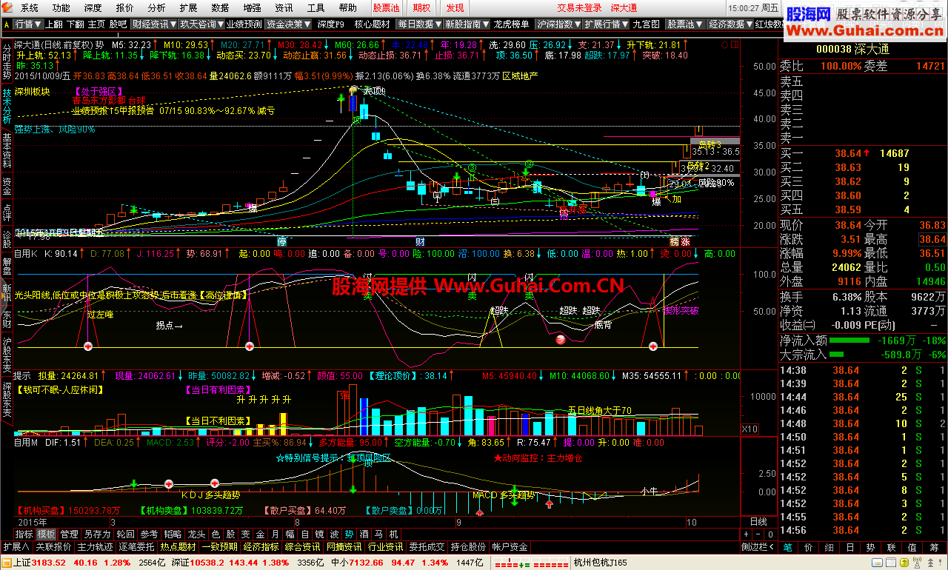This screenshot has height=570, width=948.
Task: Click the 九宫图 toolbar button
Action: tap(646, 24)
